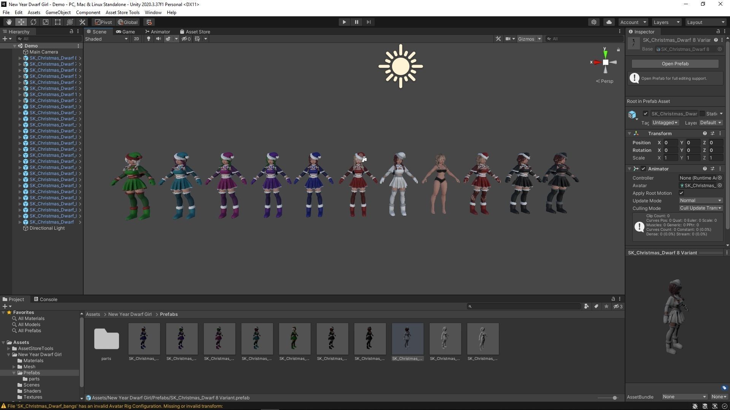Image resolution: width=730 pixels, height=410 pixels.
Task: Open Unity Collaborate icon
Action: coord(594,22)
